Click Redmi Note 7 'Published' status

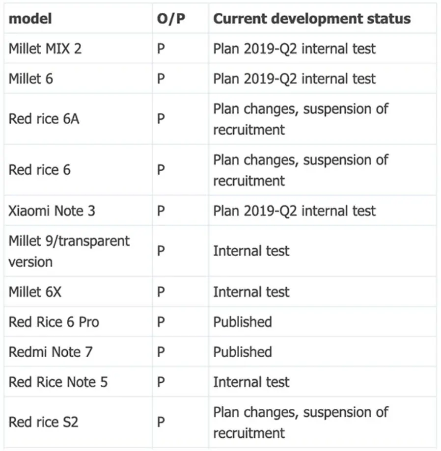[243, 352]
